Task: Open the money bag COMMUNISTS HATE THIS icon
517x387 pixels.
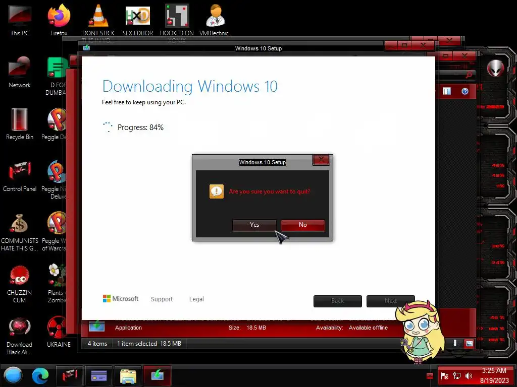Action: coord(20,232)
